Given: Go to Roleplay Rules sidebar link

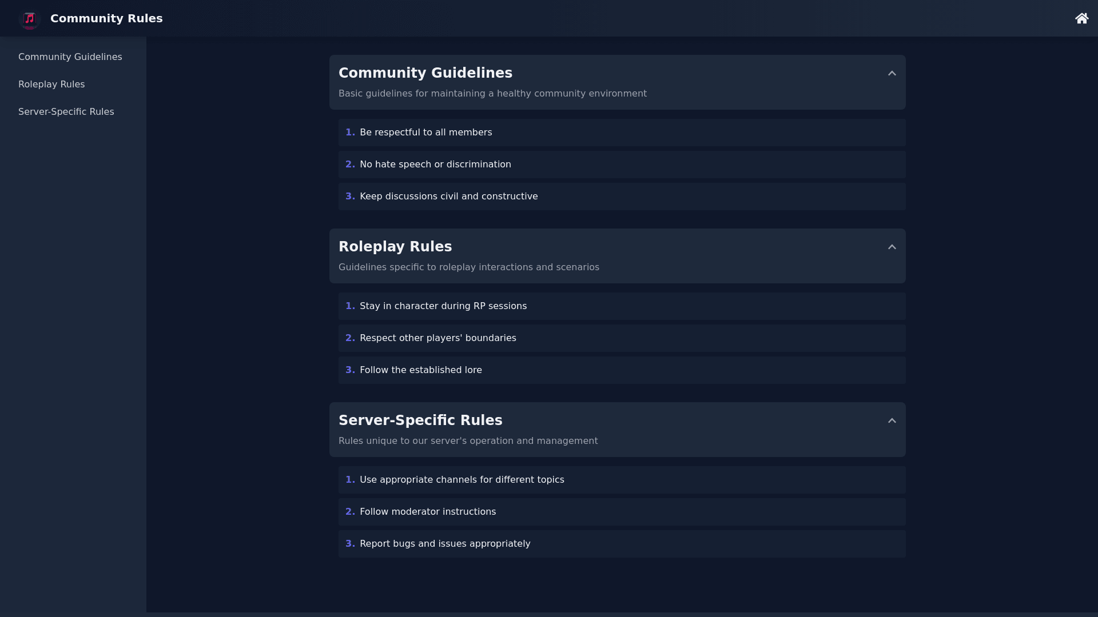Looking at the screenshot, I should pos(51,85).
